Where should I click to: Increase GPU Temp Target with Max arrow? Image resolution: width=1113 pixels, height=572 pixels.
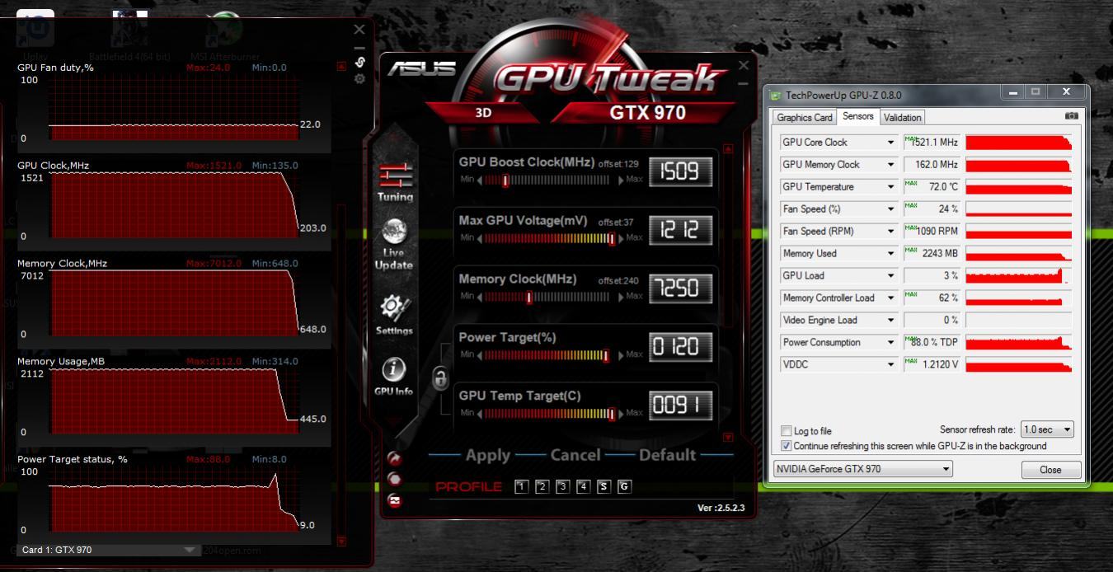pos(621,413)
